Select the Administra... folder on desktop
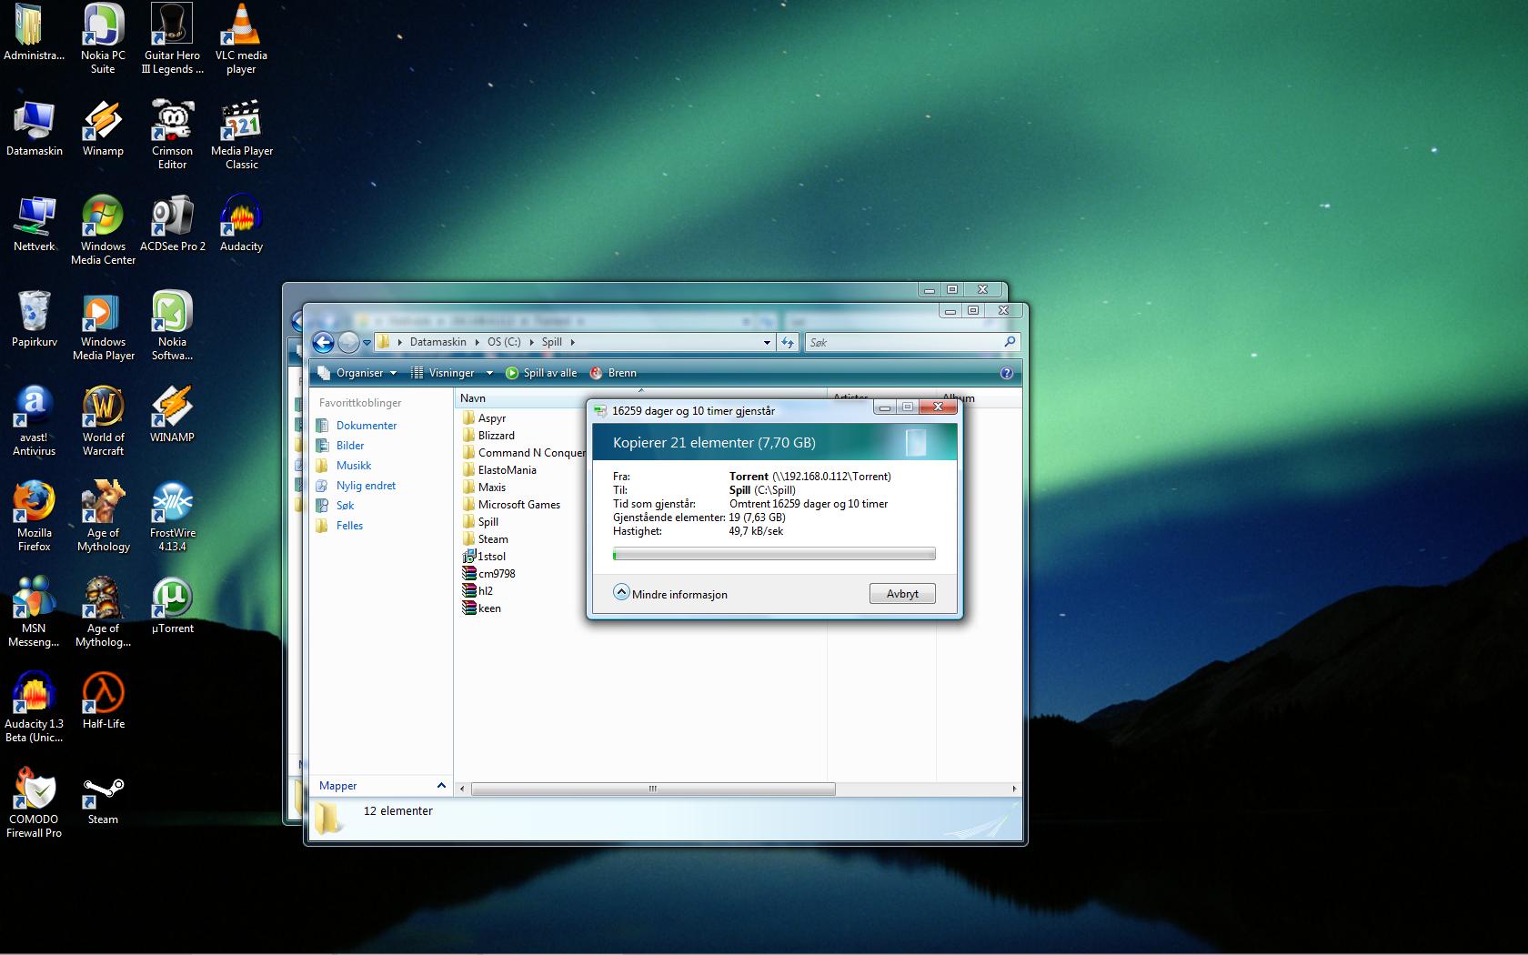1528x955 pixels. coord(35,33)
